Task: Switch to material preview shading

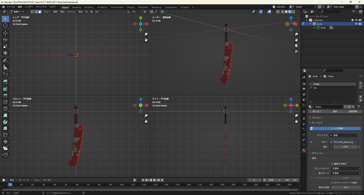Action: (x=290, y=12)
